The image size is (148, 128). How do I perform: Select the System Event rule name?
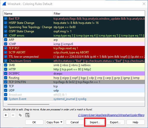click(x=17, y=99)
